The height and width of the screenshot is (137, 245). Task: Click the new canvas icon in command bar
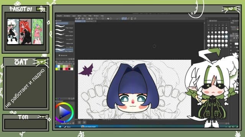pyautogui.click(x=79, y=19)
